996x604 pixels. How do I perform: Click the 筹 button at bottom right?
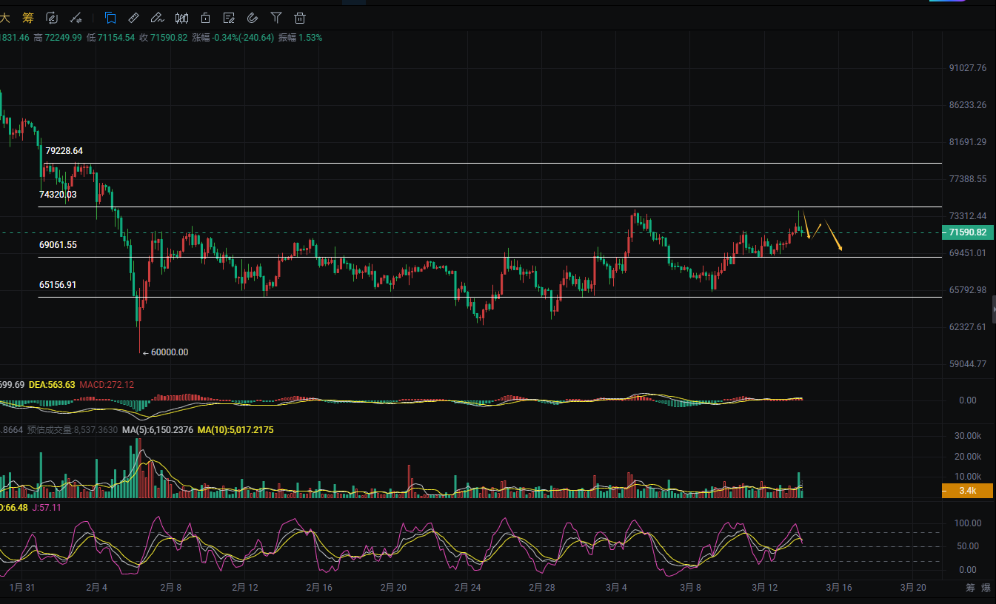(970, 588)
